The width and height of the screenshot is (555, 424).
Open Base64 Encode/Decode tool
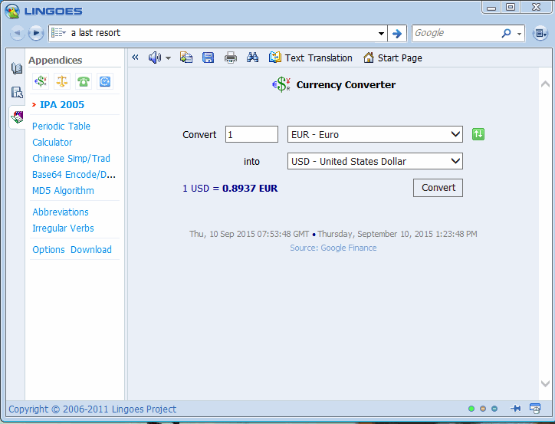tap(74, 175)
